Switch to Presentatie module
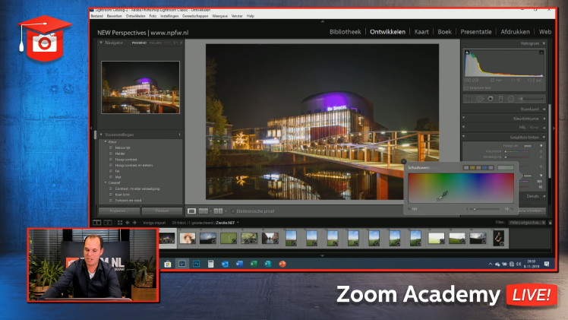Image resolution: width=568 pixels, height=320 pixels. point(476,32)
